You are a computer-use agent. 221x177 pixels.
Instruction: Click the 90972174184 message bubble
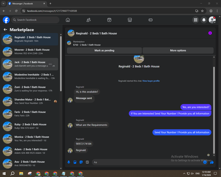click(x=84, y=144)
